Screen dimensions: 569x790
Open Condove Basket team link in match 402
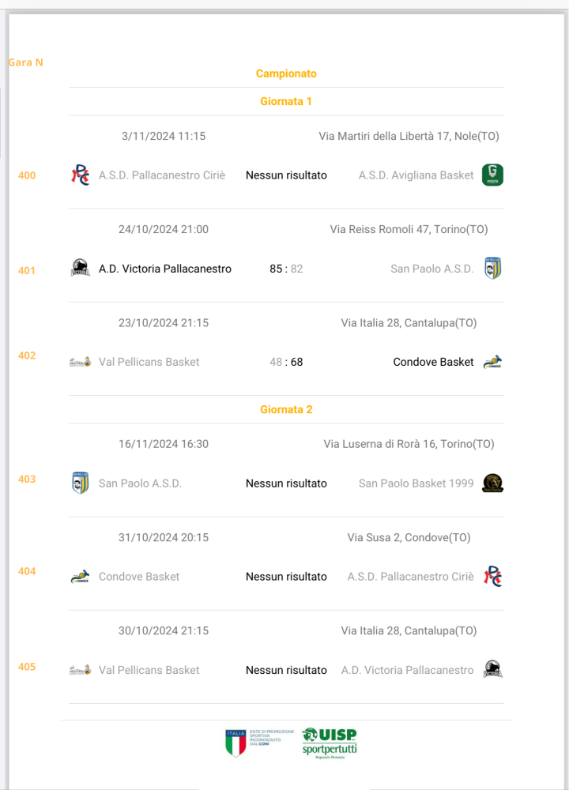(433, 362)
